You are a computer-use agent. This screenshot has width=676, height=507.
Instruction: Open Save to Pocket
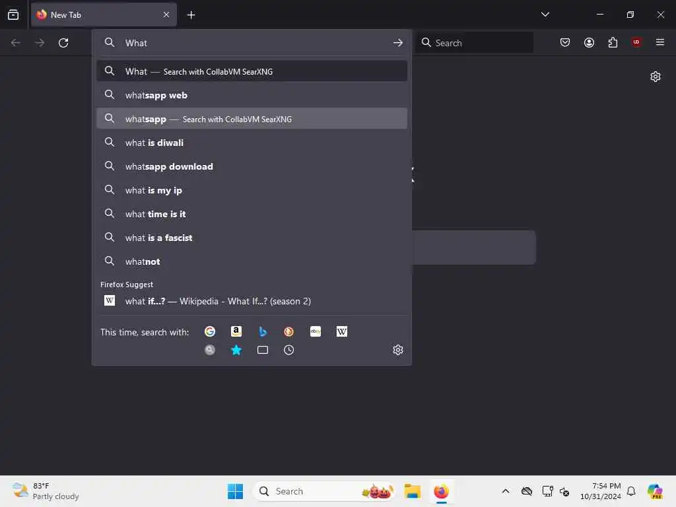point(565,42)
